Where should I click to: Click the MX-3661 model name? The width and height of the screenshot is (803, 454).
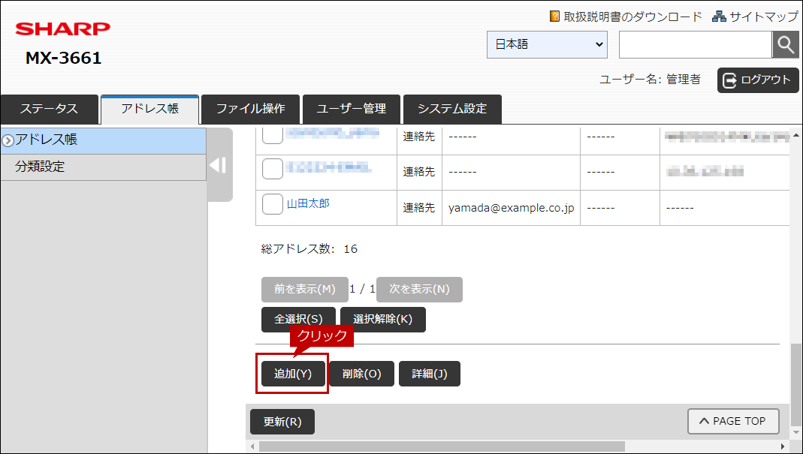click(64, 58)
